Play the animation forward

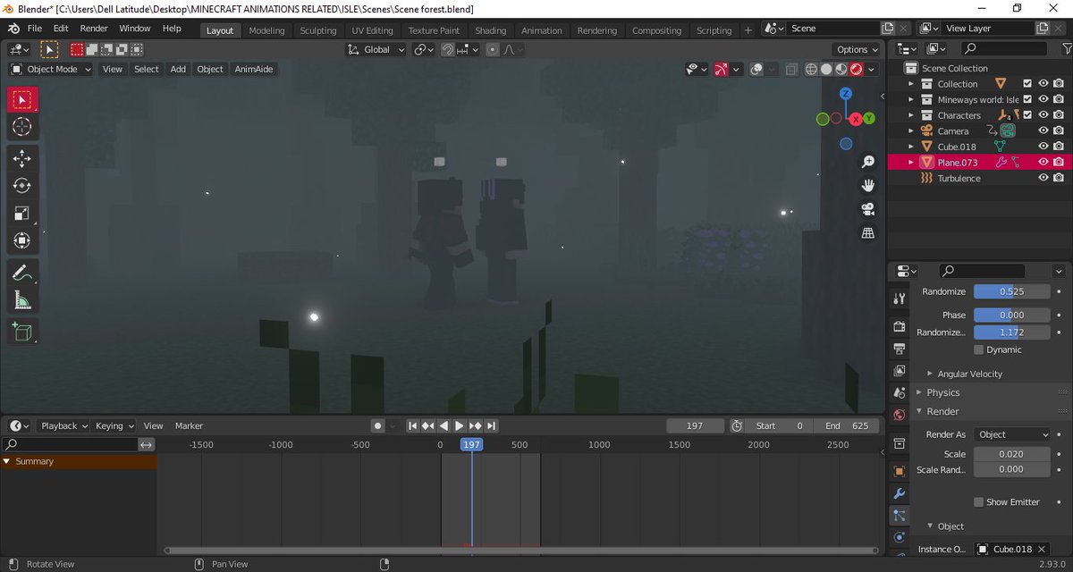click(460, 426)
